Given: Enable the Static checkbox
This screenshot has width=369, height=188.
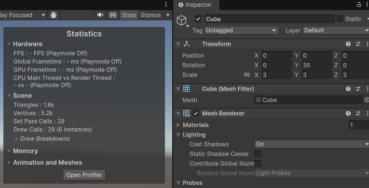Looking at the screenshot, I should (x=340, y=19).
